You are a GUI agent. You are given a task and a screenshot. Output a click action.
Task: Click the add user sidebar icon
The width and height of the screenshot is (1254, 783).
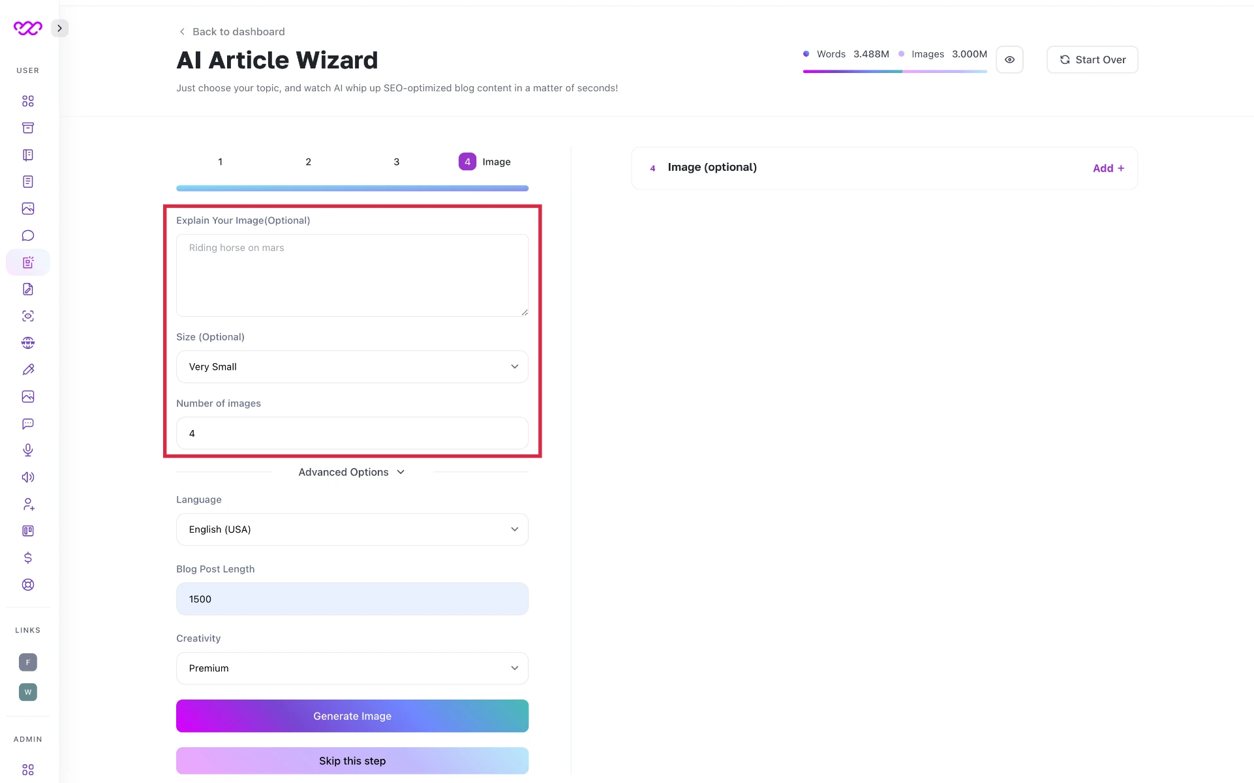[28, 504]
